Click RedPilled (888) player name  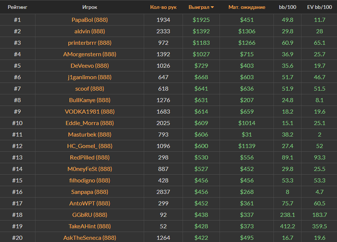pyautogui.click(x=90, y=157)
